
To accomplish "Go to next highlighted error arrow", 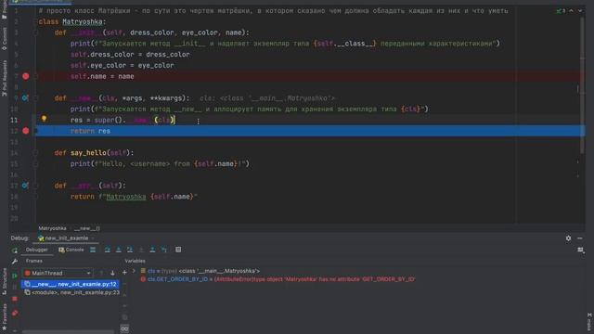I will pyautogui.click(x=580, y=11).
